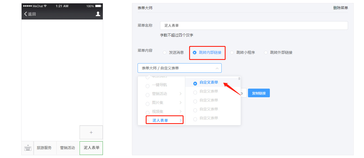
Task: Select the 泥人表单 menu in the phone preview
Action: pos(91,148)
